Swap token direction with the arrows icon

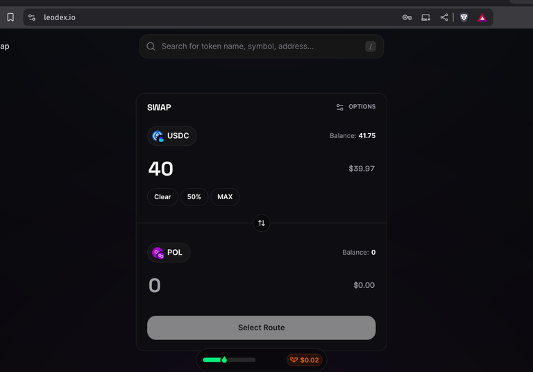(262, 223)
